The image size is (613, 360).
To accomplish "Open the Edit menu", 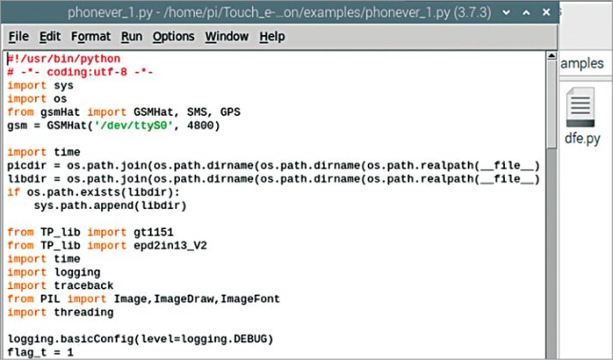I will coord(50,37).
